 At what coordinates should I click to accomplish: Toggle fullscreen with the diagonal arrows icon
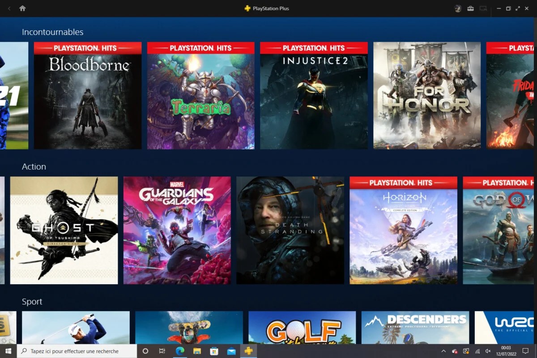[518, 8]
